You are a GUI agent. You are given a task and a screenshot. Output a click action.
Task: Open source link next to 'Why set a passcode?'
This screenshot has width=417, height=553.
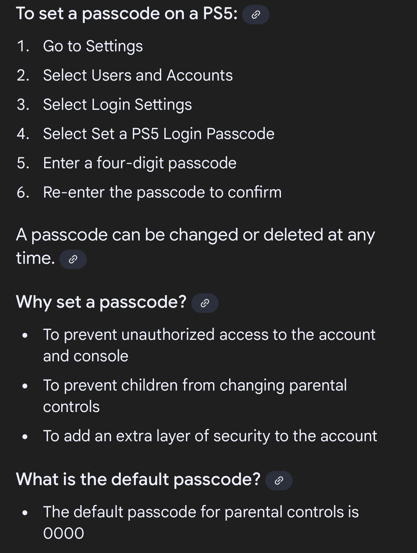[x=205, y=303]
